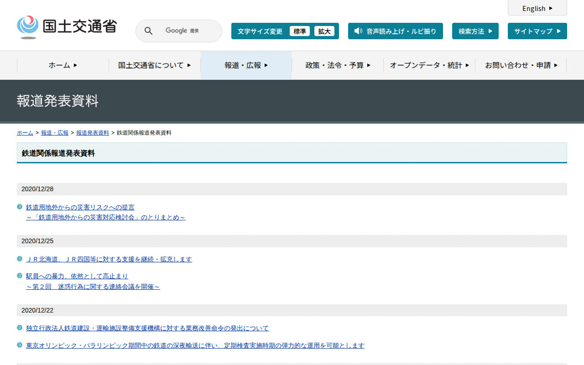The width and height of the screenshot is (584, 365).
Task: Open the 報道・広報 navigation tab
Action: (x=246, y=65)
